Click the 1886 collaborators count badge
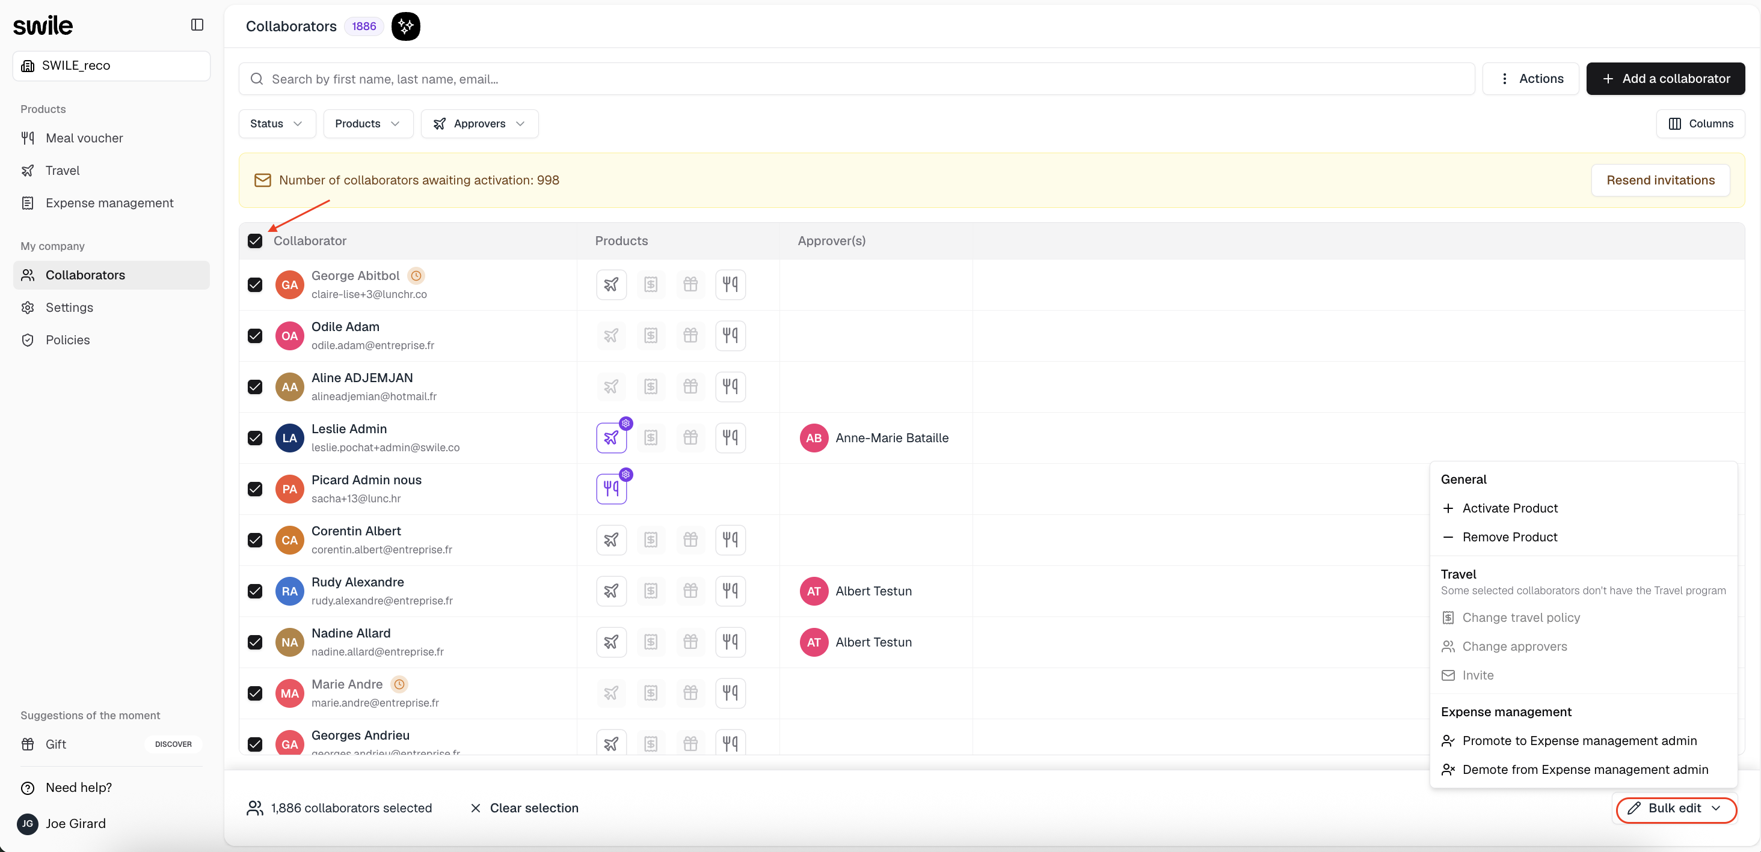The image size is (1761, 852). 364,26
